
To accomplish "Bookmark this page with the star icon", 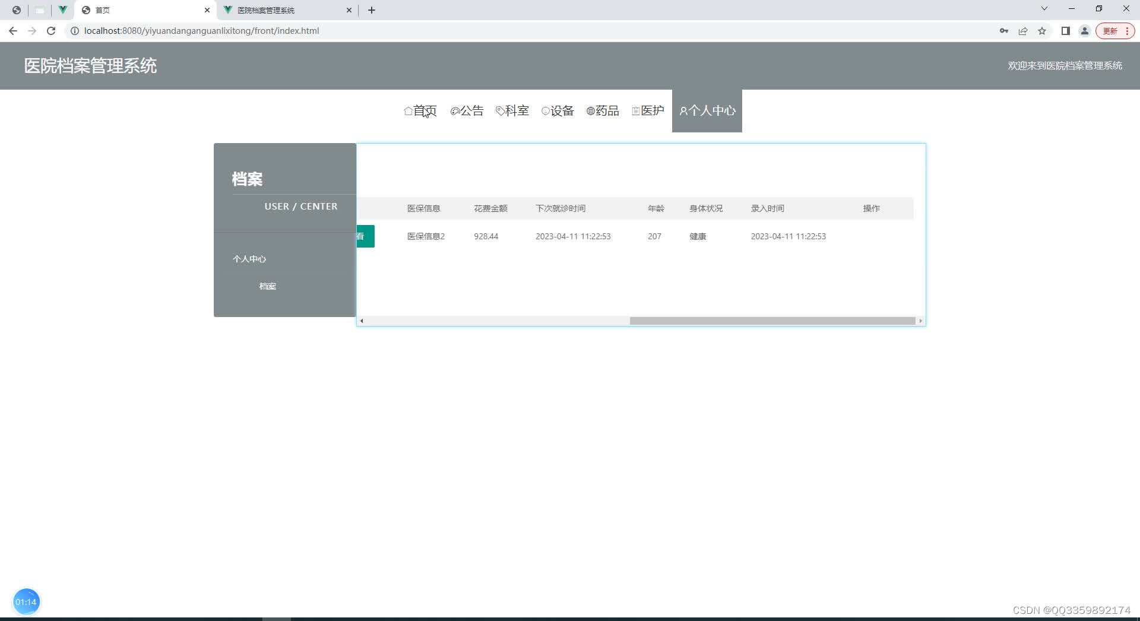I will pos(1042,31).
